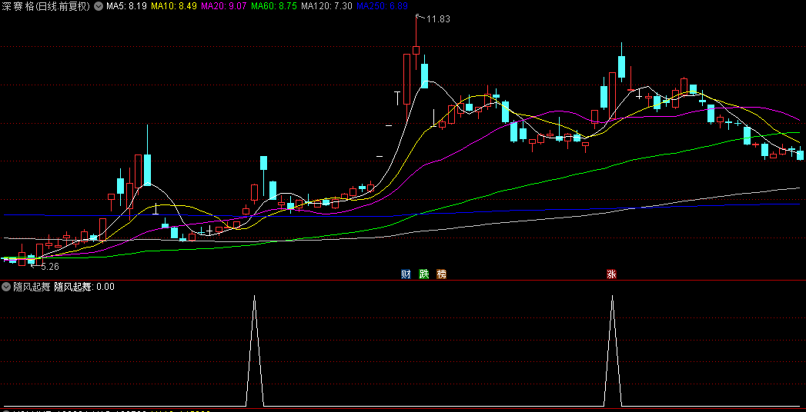This screenshot has height=412, width=806.
Task: Click the green MA60 legend label
Action: 274,6
